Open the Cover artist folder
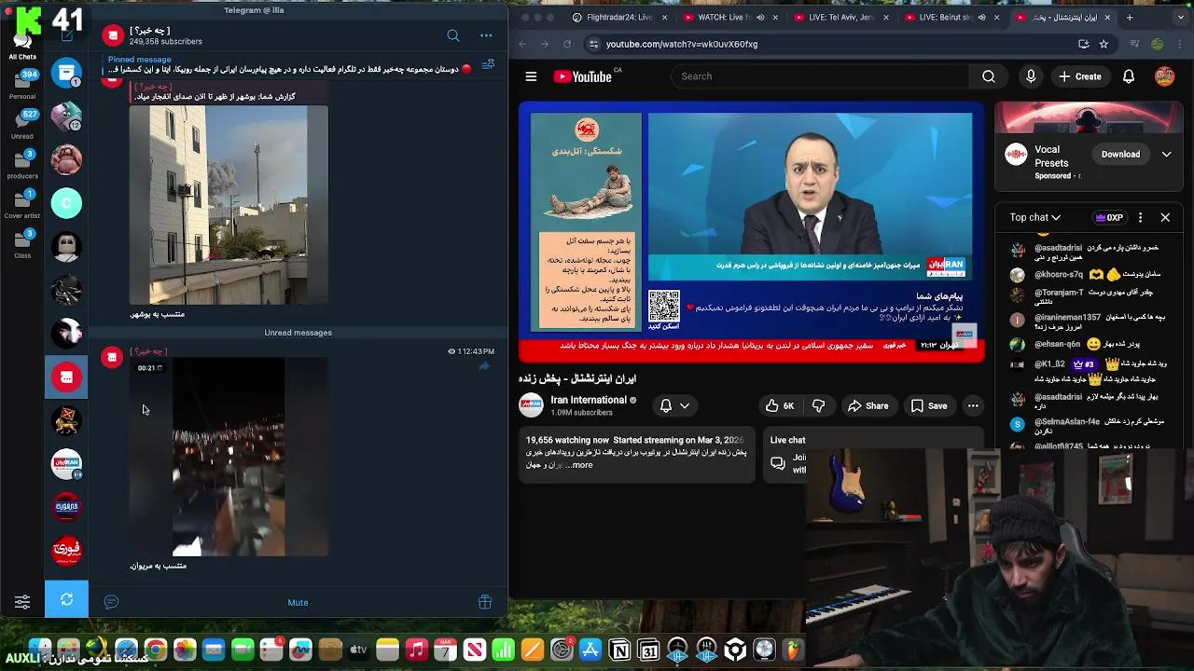The height and width of the screenshot is (671, 1194). click(22, 203)
